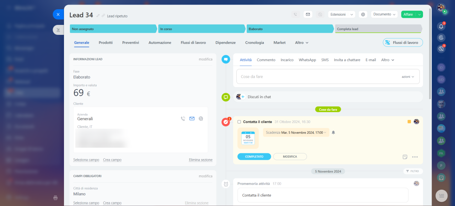Click the MODIFICA button on the activity card

pos(290,157)
